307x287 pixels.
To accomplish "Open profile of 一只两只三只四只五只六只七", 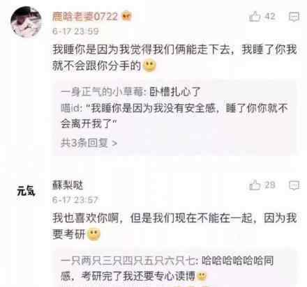I will (128, 261).
